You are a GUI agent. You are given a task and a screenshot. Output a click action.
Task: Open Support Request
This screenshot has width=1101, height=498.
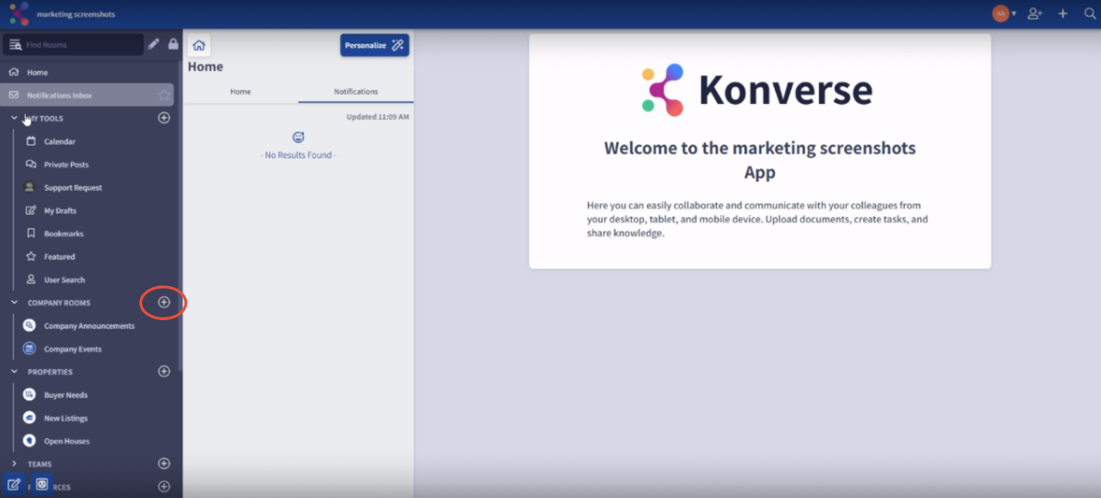[73, 188]
